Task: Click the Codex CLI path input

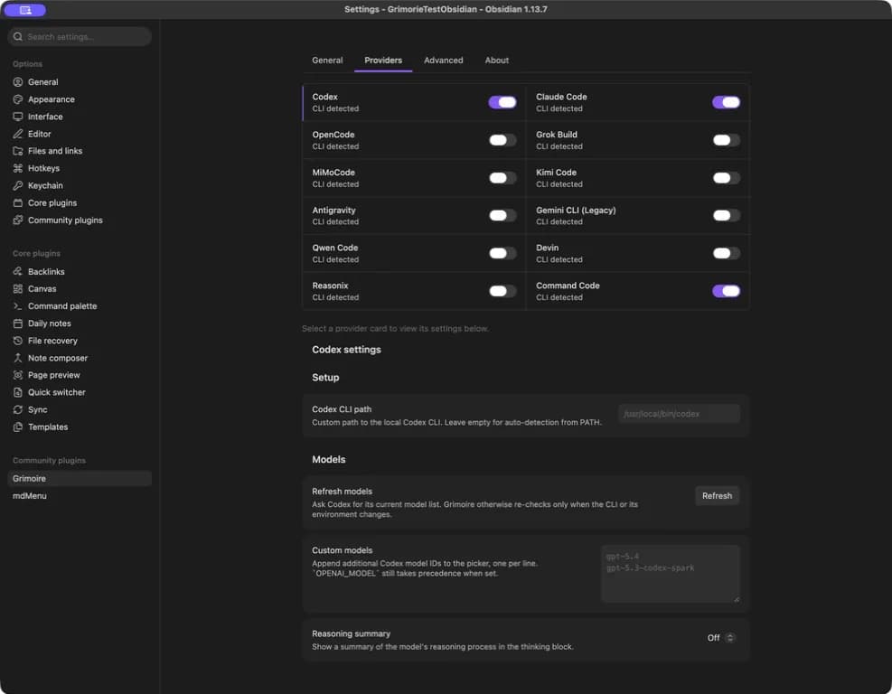Action: (679, 414)
